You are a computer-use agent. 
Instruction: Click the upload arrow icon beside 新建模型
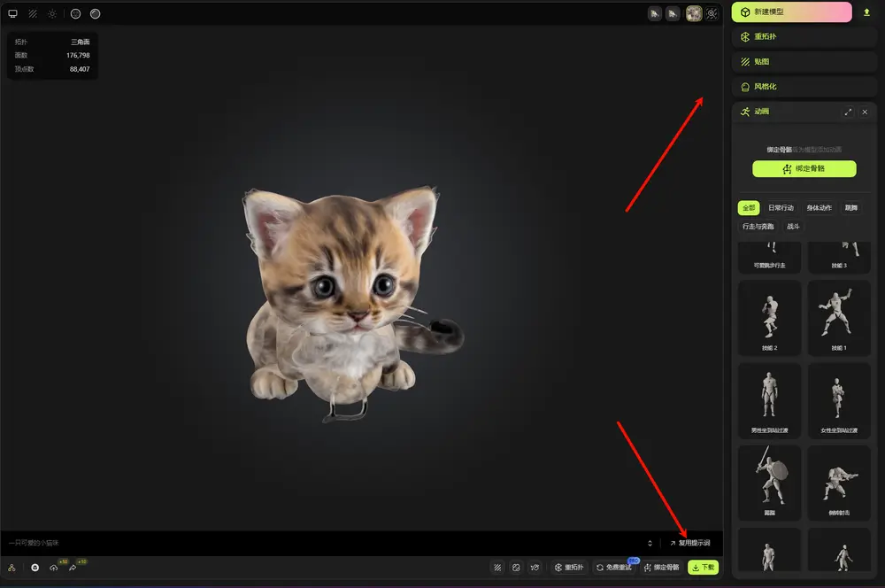pos(866,12)
